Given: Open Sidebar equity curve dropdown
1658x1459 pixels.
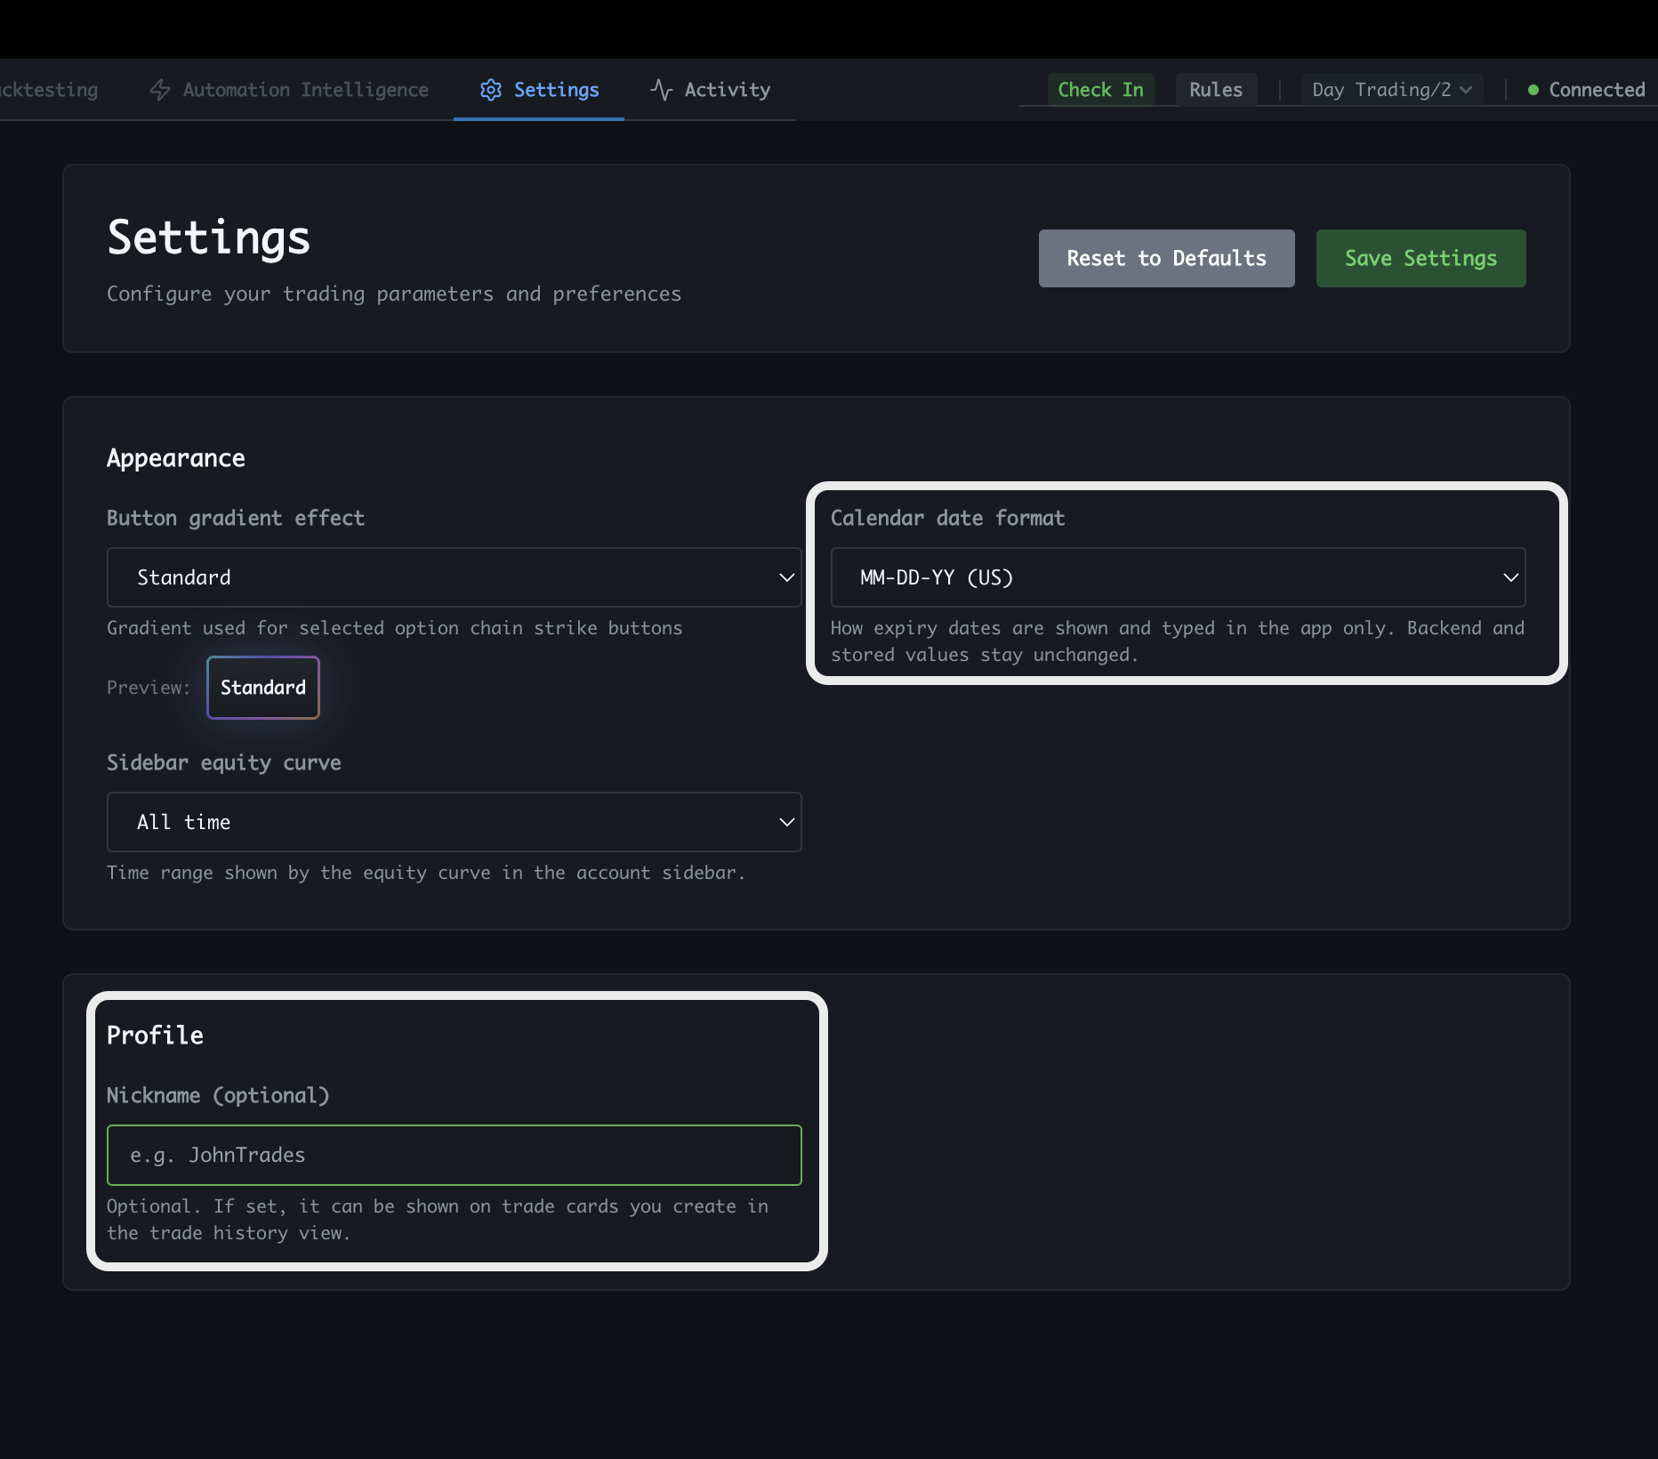Looking at the screenshot, I should pyautogui.click(x=454, y=822).
